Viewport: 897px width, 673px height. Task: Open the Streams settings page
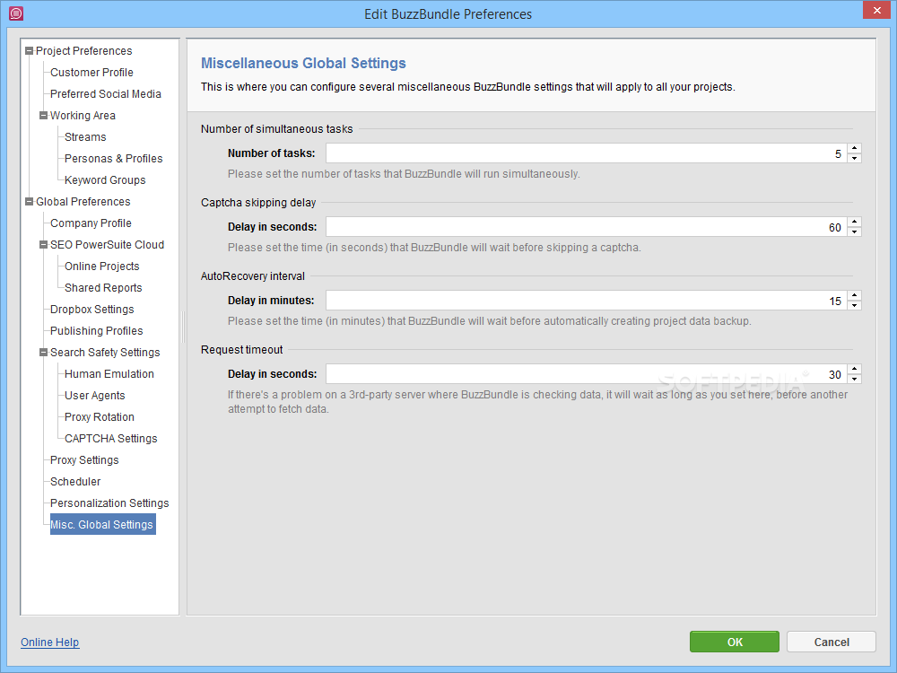85,137
